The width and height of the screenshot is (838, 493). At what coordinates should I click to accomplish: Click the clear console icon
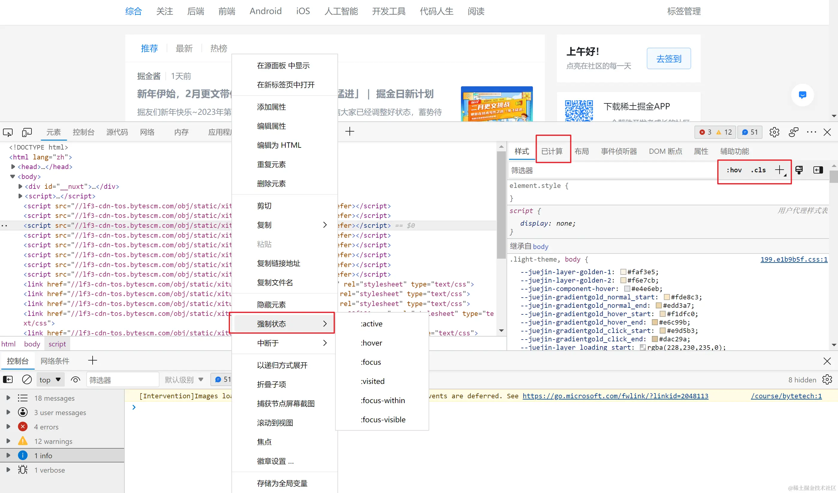pyautogui.click(x=27, y=379)
